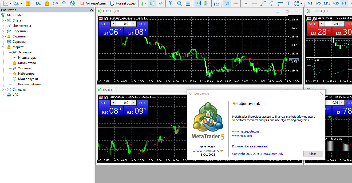Select the trendline drawing tool
This screenshot has height=183, width=352.
tap(263, 3)
